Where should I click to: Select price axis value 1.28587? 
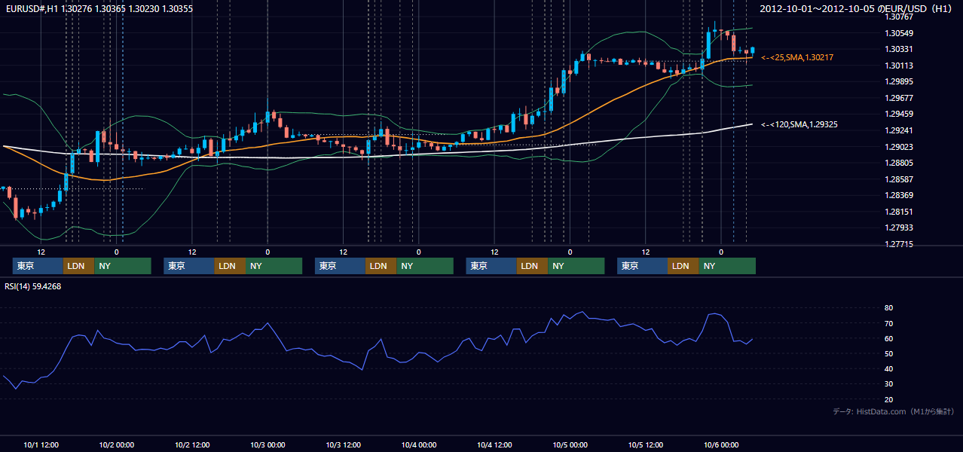899,179
